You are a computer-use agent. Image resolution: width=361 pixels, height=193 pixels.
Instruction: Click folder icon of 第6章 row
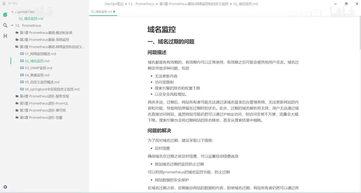[17, 118]
